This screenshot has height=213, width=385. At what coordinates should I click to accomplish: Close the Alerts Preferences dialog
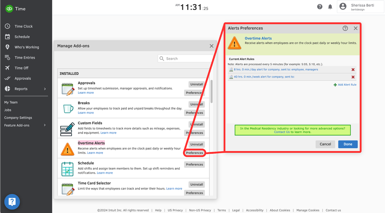coord(355,28)
